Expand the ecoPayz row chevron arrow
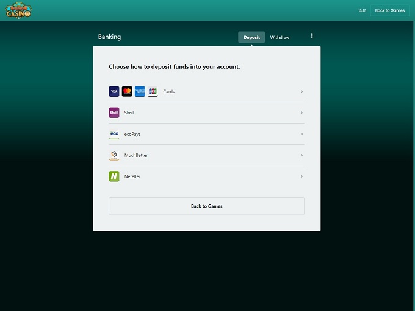Screen dimensions: 415x311 point(301,134)
